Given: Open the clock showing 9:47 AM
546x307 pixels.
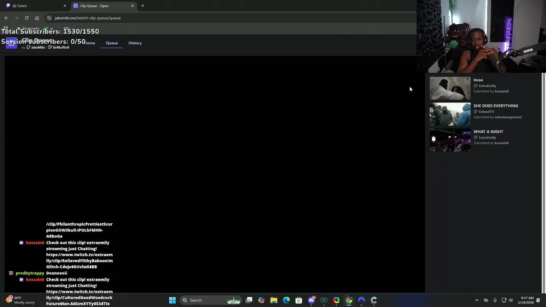Looking at the screenshot, I should pyautogui.click(x=527, y=300).
